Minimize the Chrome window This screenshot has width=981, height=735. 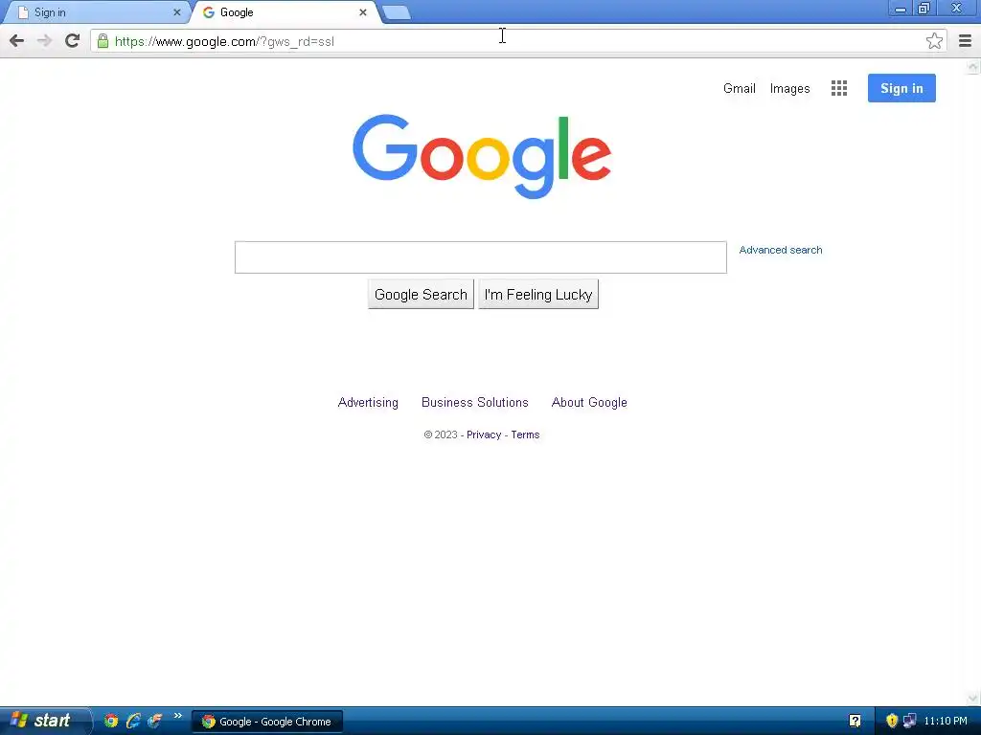coord(901,8)
